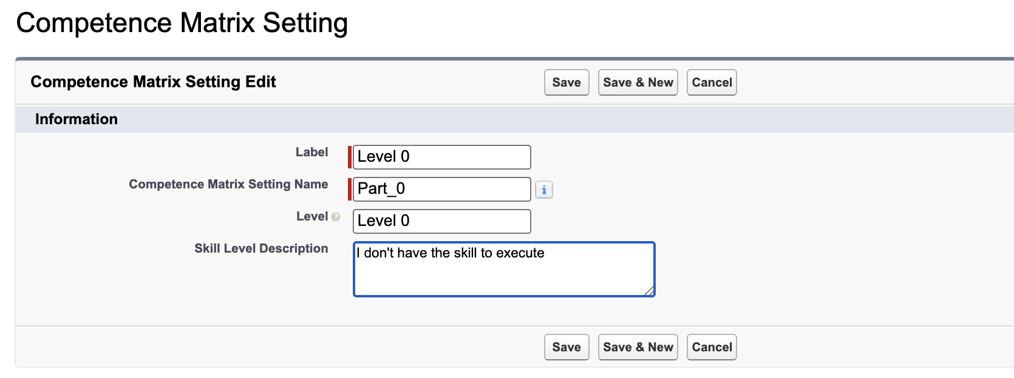
Task: Click the 'Label' field caption
Action: point(311,152)
